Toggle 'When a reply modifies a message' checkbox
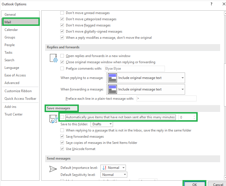The height and width of the screenshot is (186, 226). pyautogui.click(x=62, y=38)
